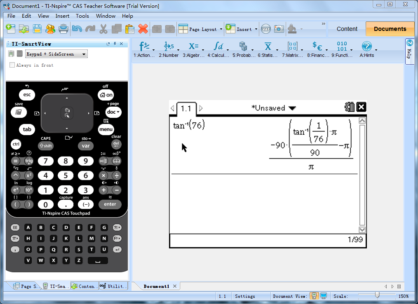Open the Tools menu
This screenshot has height=304, width=418.
pyautogui.click(x=82, y=16)
